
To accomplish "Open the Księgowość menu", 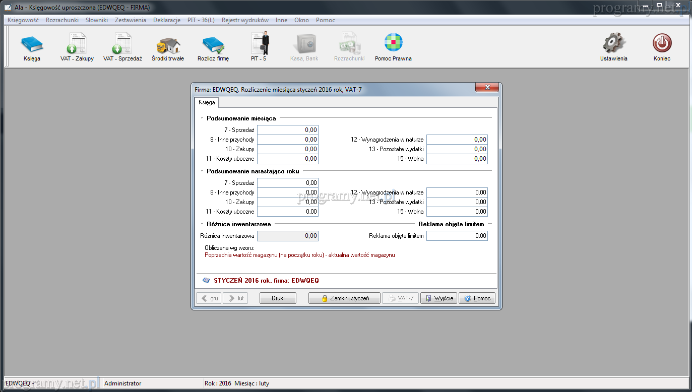I will click(x=23, y=20).
